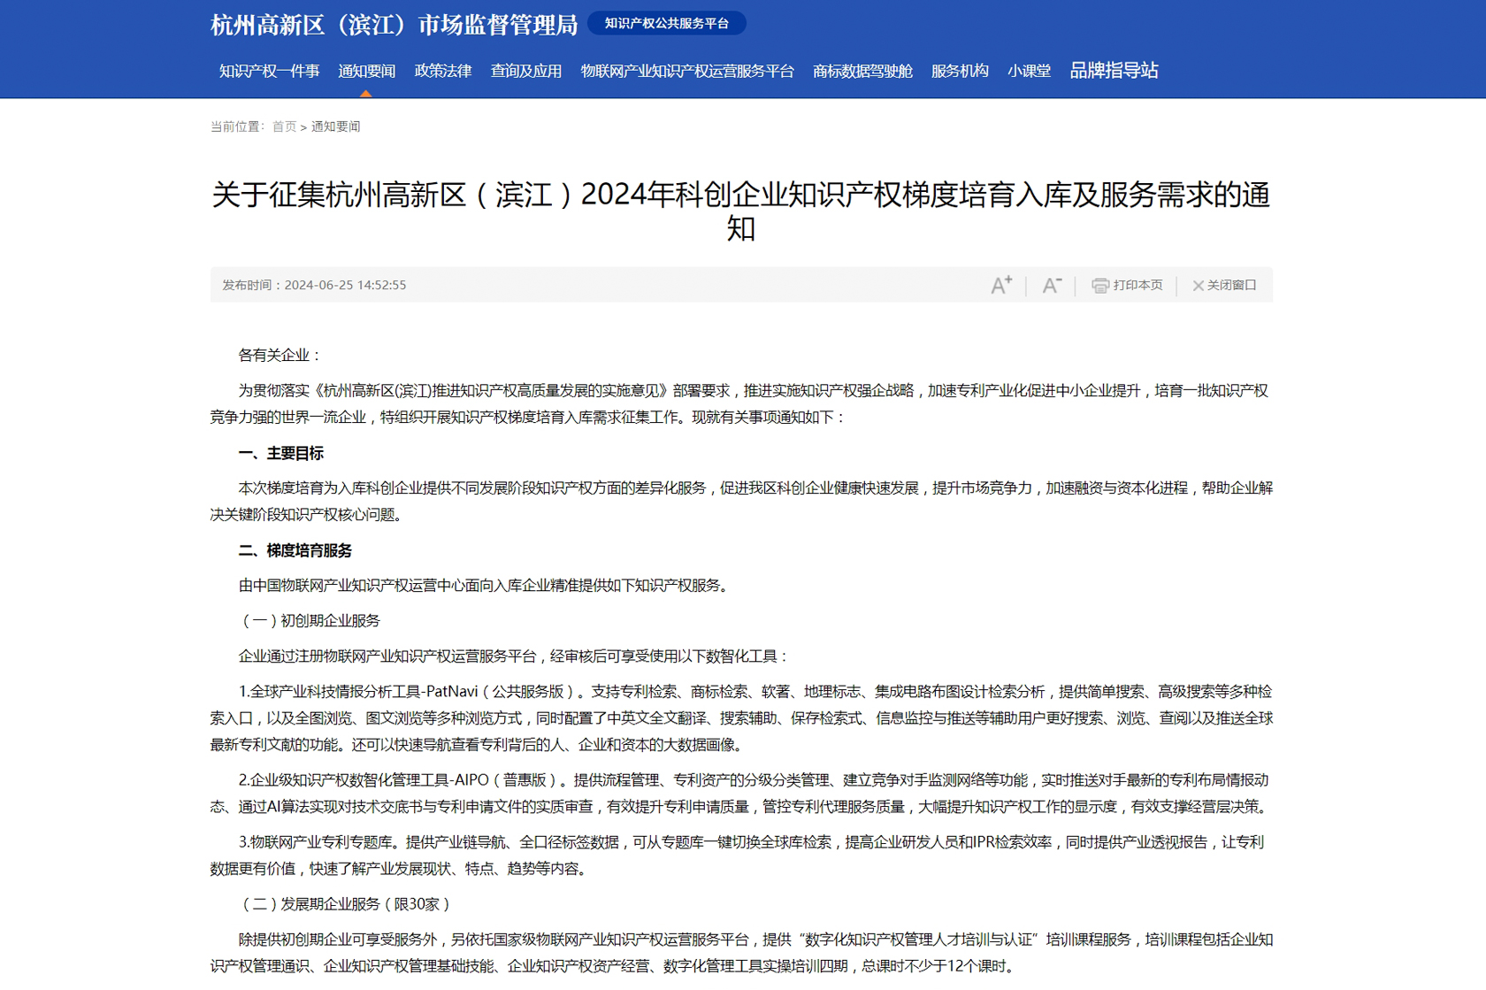The height and width of the screenshot is (990, 1486).
Task: Open 物联网产业知识产权运营服务平台 link
Action: tap(687, 71)
